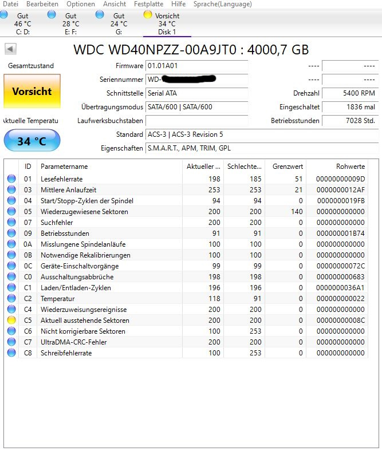Image resolution: width=382 pixels, height=451 pixels.
Task: Click the Grenzwert value 140
Action: point(297,211)
